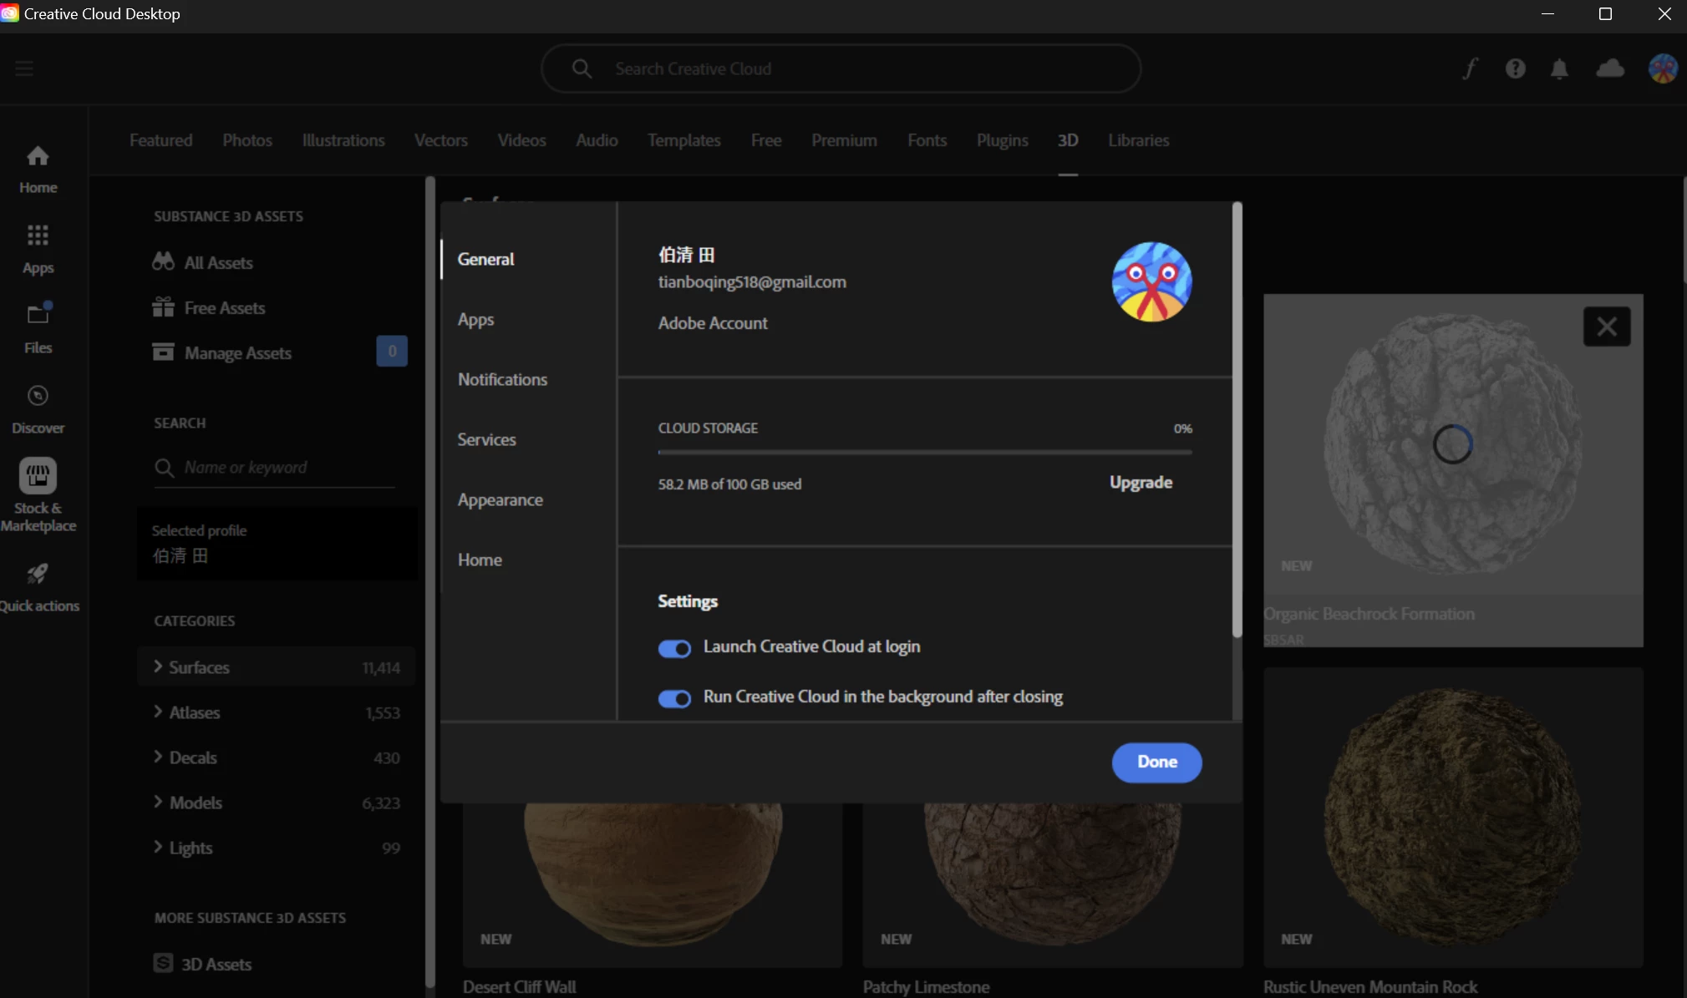Open notifications bell icon
1687x998 pixels.
point(1559,68)
